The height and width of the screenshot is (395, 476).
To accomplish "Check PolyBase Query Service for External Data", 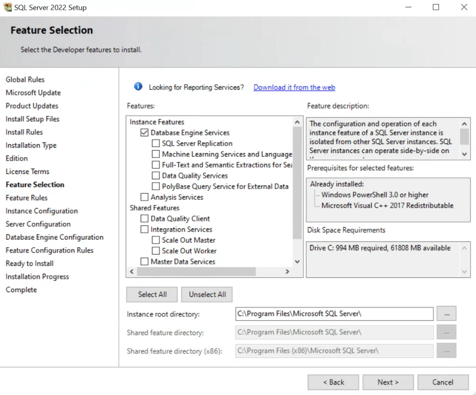I will pyautogui.click(x=156, y=186).
